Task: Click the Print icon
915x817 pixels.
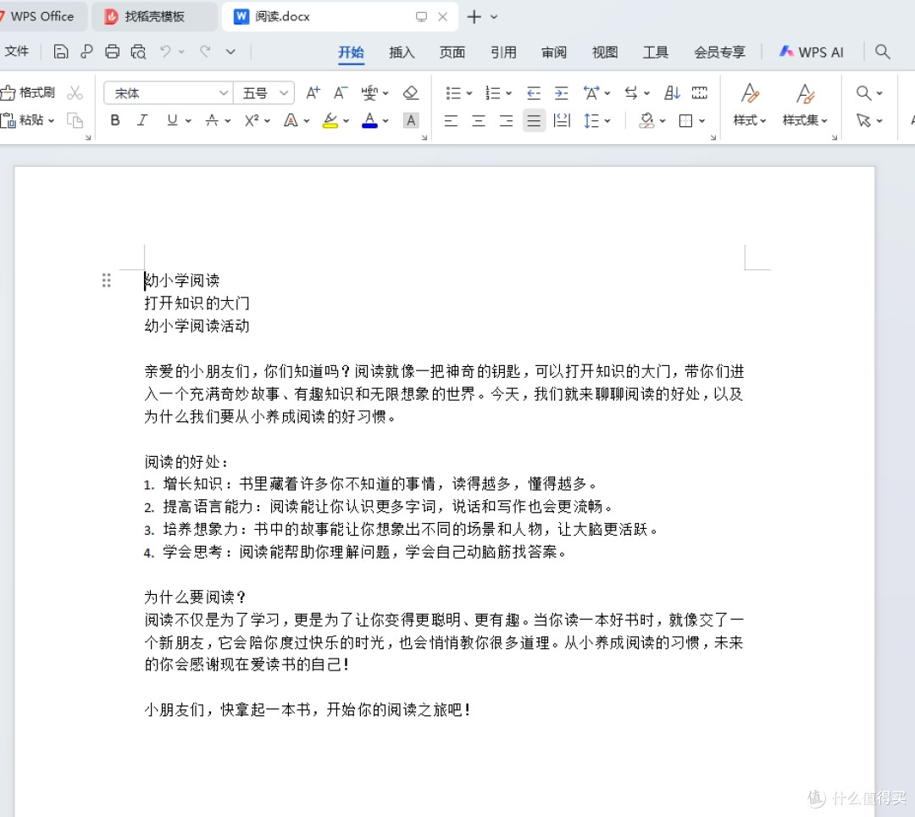Action: pyautogui.click(x=112, y=52)
